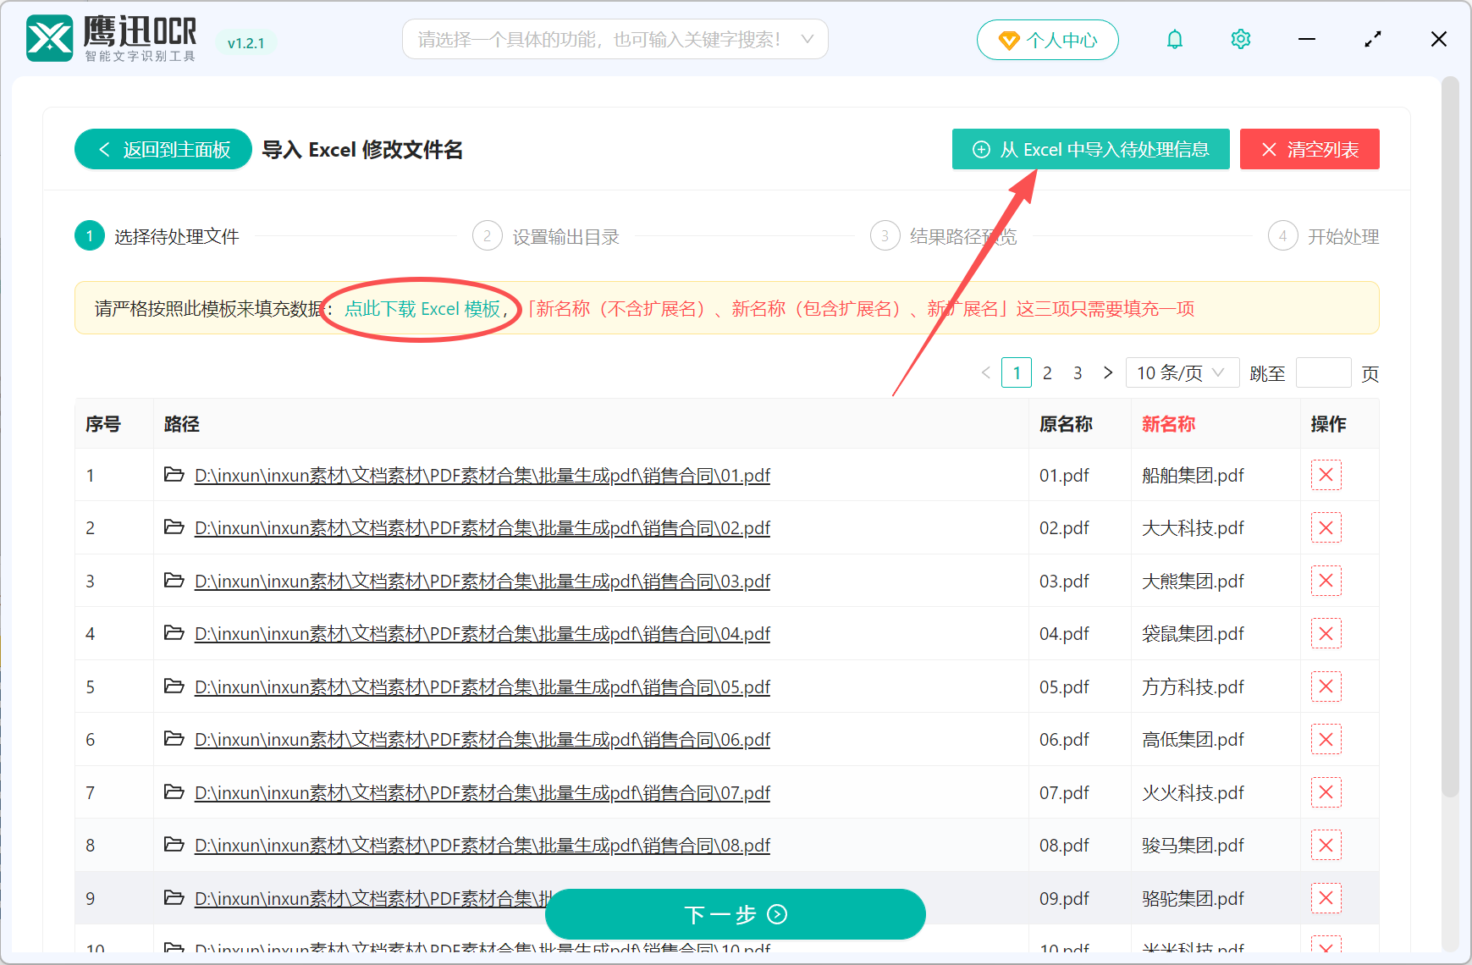
Task: Open the 10 条/页 page size dropdown
Action: 1183,373
